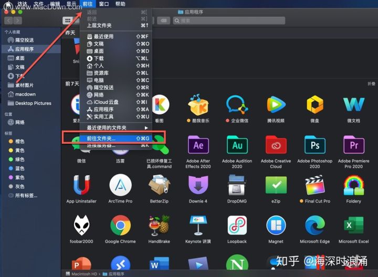Viewport: 378px width, 277px height.
Task: Open Downie 4 app
Action: click(198, 185)
